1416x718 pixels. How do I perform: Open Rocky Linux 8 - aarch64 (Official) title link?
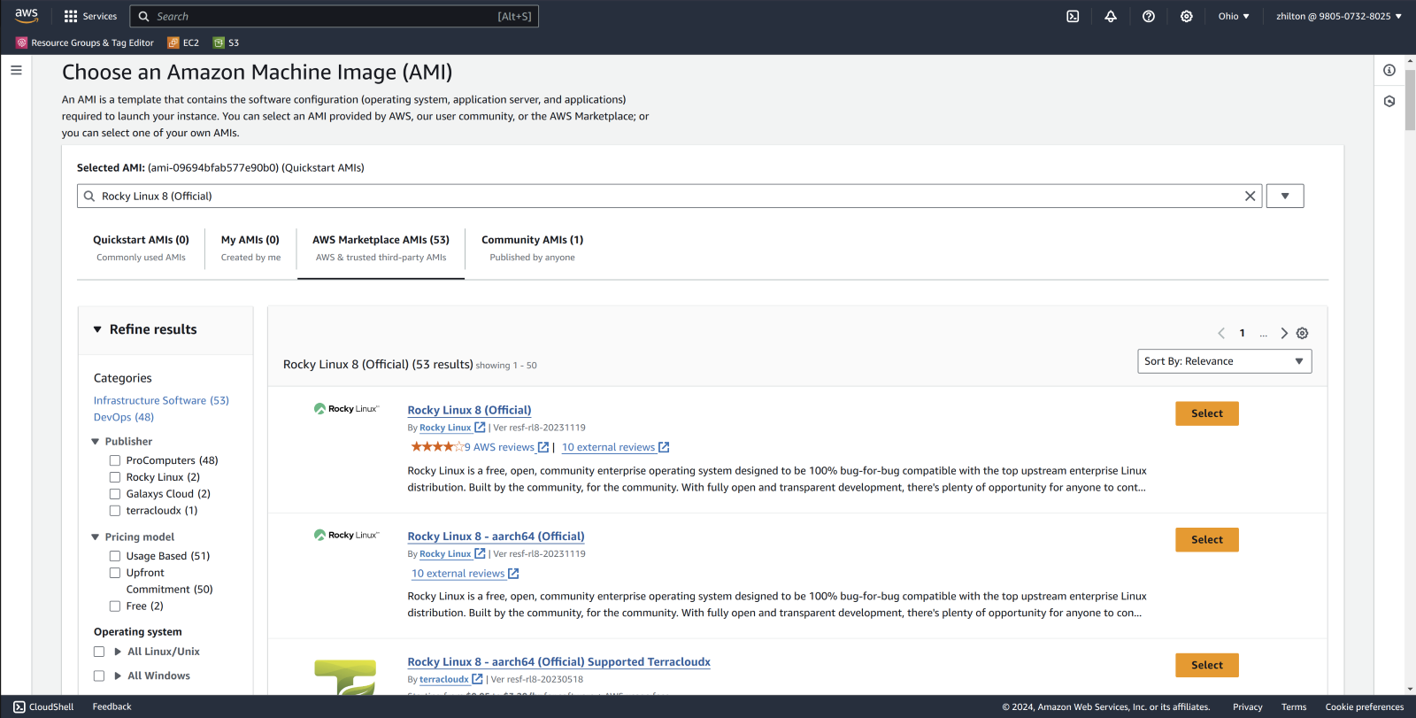pyautogui.click(x=496, y=537)
